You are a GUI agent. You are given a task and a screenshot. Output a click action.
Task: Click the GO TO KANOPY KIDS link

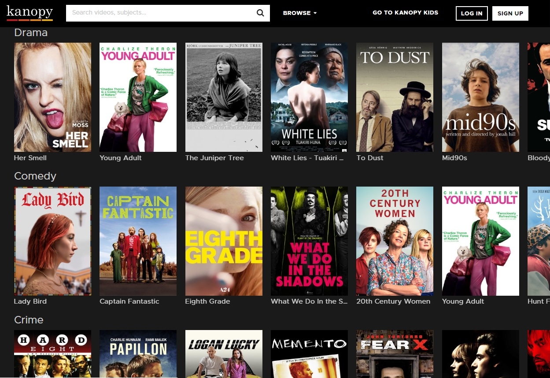click(x=405, y=13)
